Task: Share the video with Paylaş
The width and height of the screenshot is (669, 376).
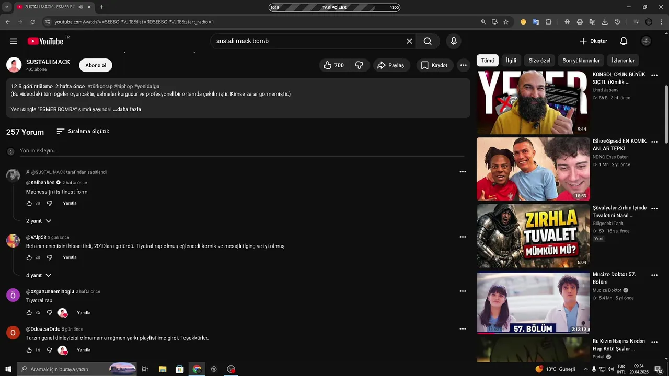Action: click(x=391, y=65)
